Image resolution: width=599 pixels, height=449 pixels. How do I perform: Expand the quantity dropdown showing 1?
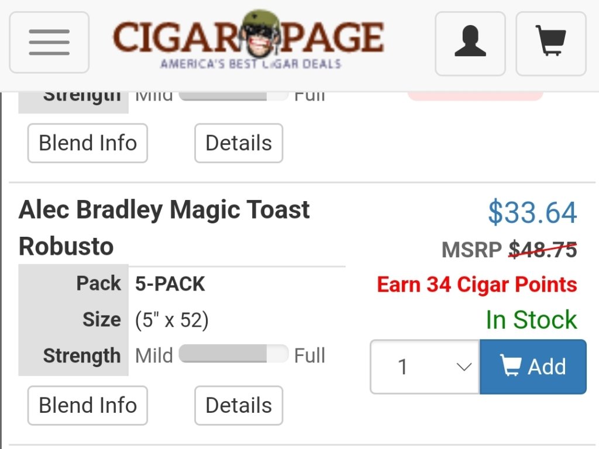(x=425, y=367)
